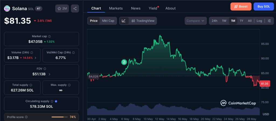Expand FDV details chevron
Image resolution: width=276 pixels, height=121 pixels.
click(x=49, y=74)
